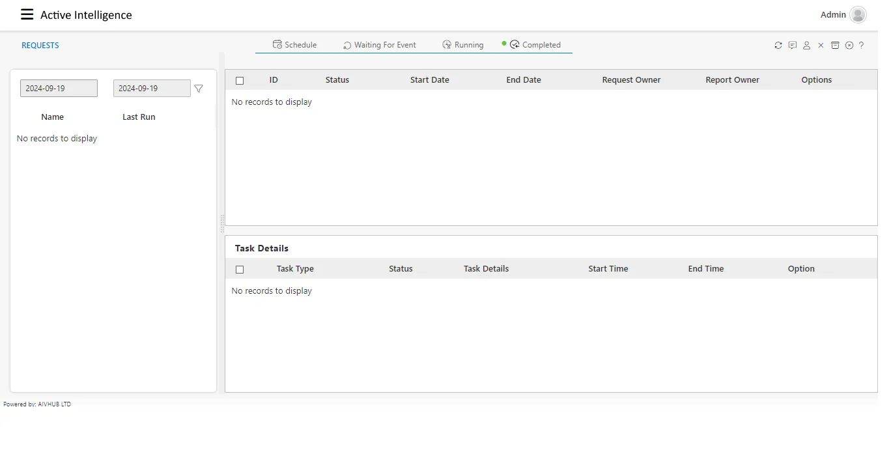This screenshot has width=889, height=450.
Task: Click the panel splitter drag handle
Action: 222,223
